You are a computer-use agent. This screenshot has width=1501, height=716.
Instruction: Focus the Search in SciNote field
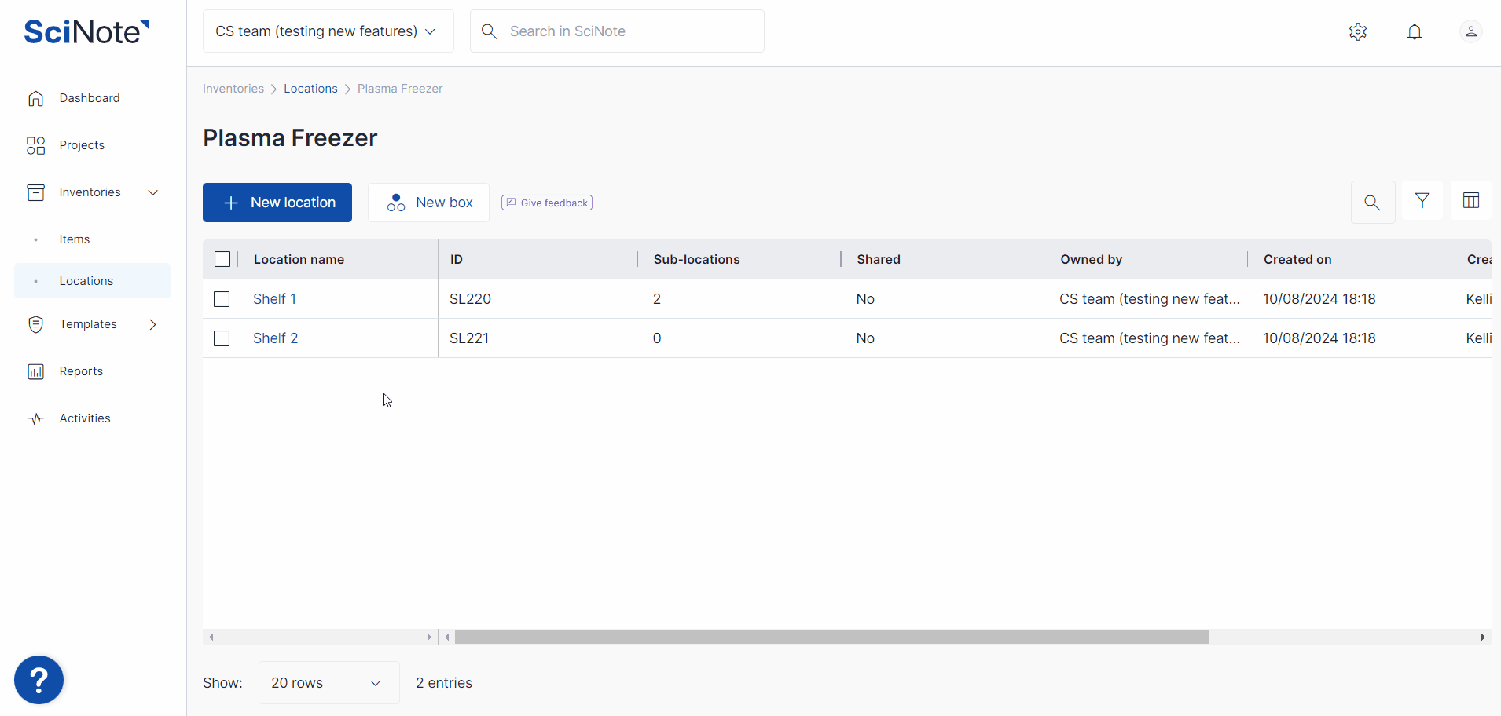(629, 31)
